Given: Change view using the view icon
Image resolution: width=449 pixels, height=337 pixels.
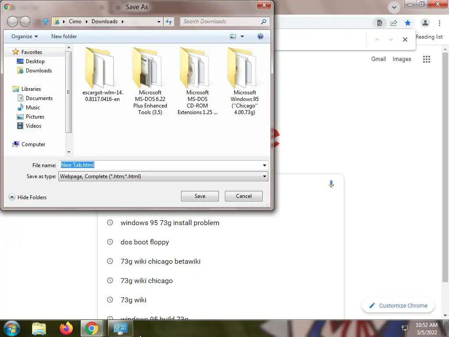Looking at the screenshot, I should [x=233, y=36].
